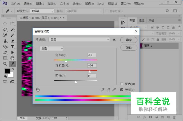Toggle lock all layer icon
Image resolution: width=183 pixels, height=121 pixels.
(x=158, y=39)
